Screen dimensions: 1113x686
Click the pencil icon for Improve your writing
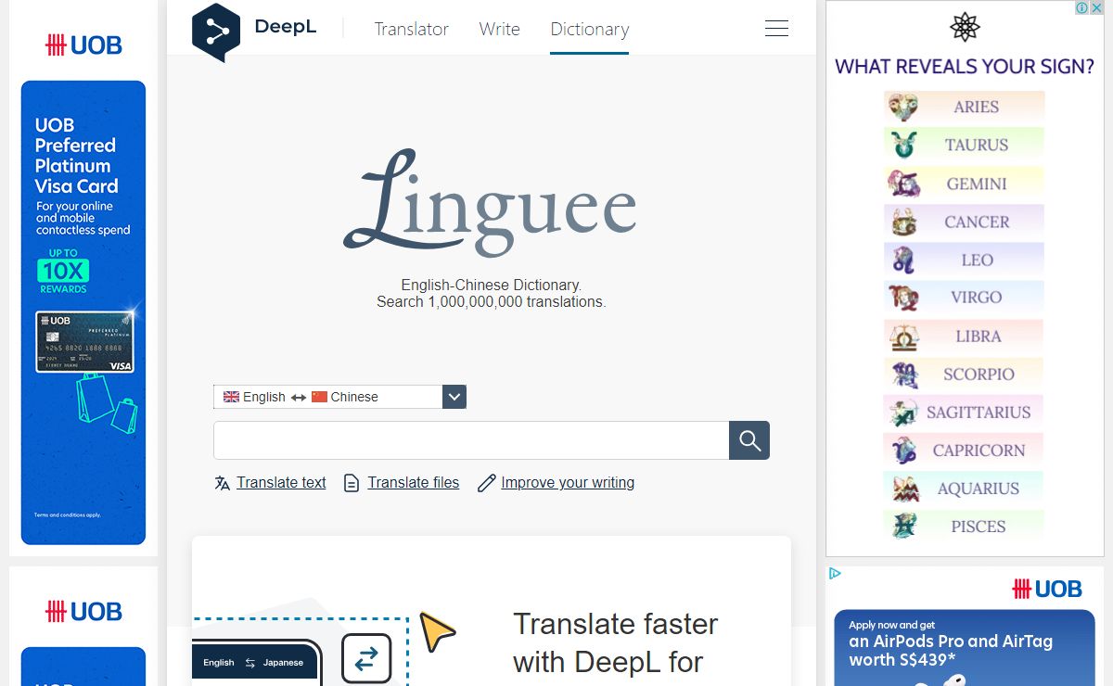(x=486, y=483)
